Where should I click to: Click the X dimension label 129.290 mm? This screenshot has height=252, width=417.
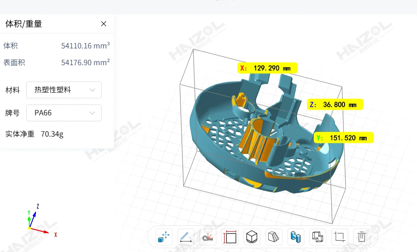click(267, 68)
